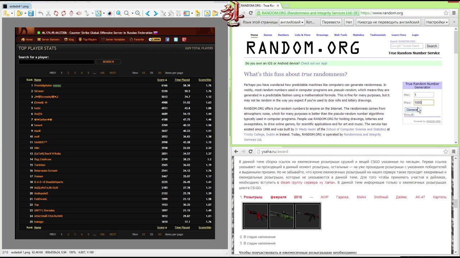Open Chrome menu in yxaha.ru window
The image size is (460, 258).
[x=454, y=152]
